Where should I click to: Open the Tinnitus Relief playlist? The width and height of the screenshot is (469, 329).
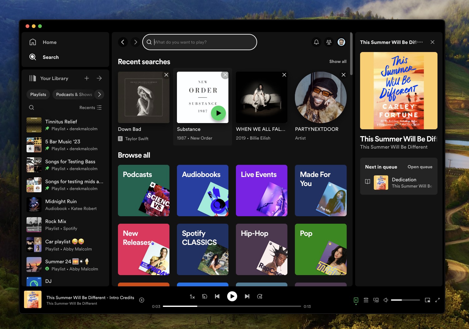[66, 125]
